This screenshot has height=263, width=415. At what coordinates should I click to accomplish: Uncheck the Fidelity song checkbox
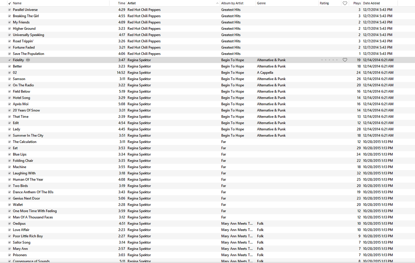pyautogui.click(x=9, y=60)
